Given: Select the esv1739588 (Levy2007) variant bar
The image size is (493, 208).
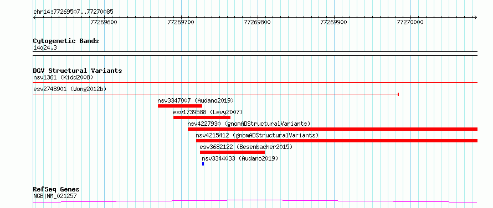Looking at the screenshot, I should (x=202, y=118).
